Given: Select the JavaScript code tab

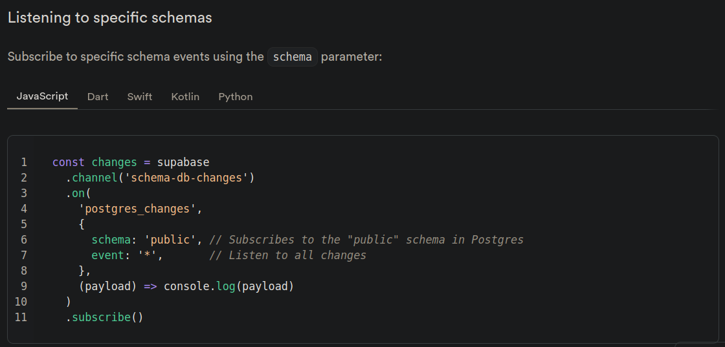Looking at the screenshot, I should (x=42, y=97).
